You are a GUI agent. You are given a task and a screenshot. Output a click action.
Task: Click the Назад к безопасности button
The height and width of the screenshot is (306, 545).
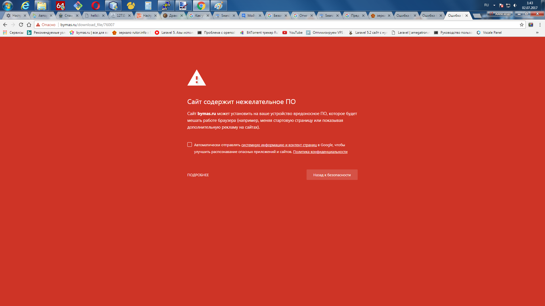click(x=332, y=175)
